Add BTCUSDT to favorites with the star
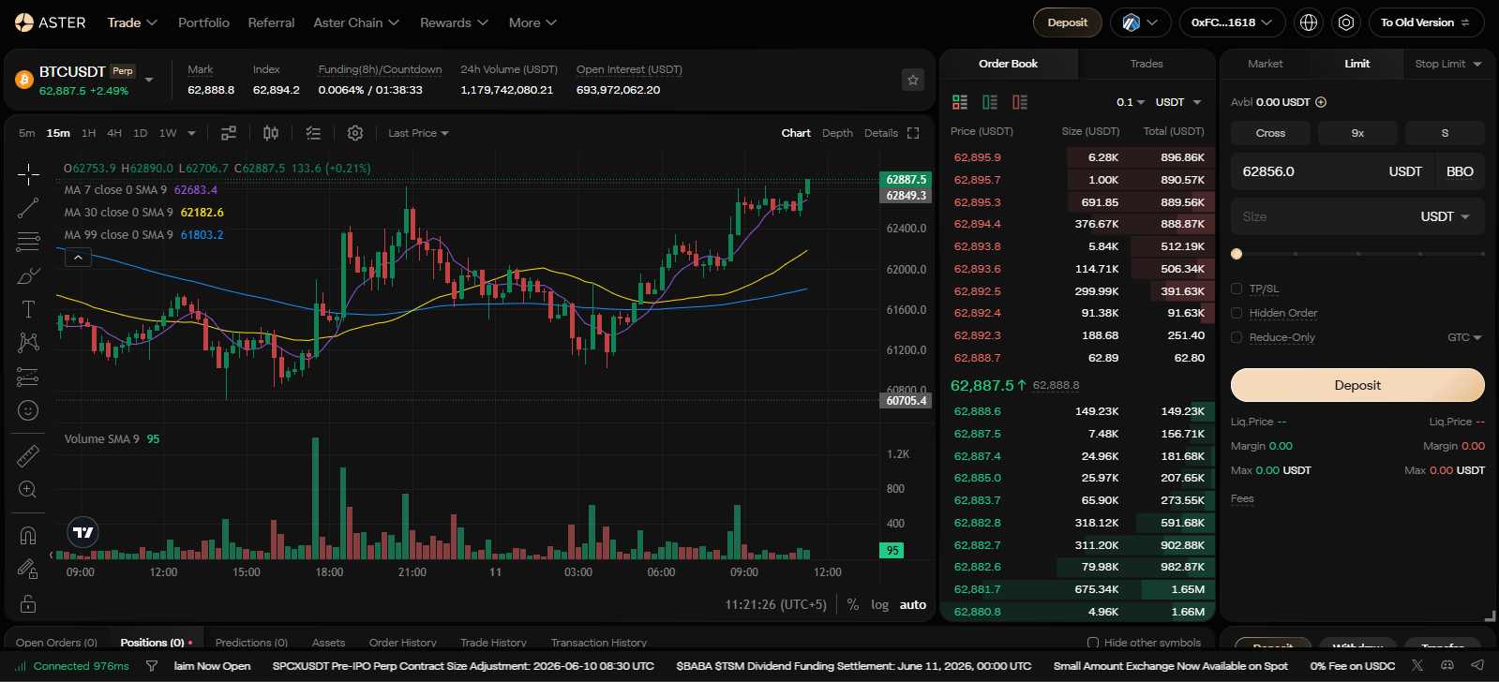 point(913,81)
